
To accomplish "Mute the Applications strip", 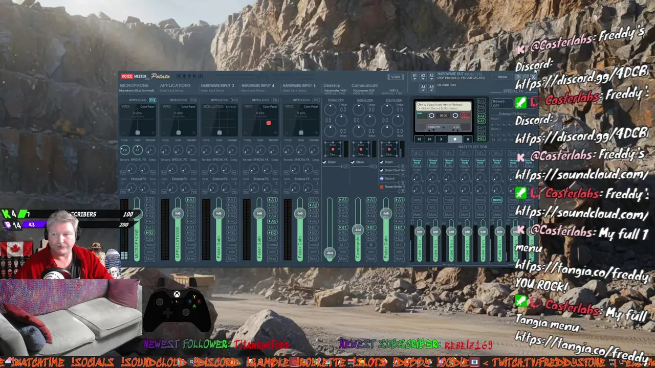I will [x=190, y=259].
